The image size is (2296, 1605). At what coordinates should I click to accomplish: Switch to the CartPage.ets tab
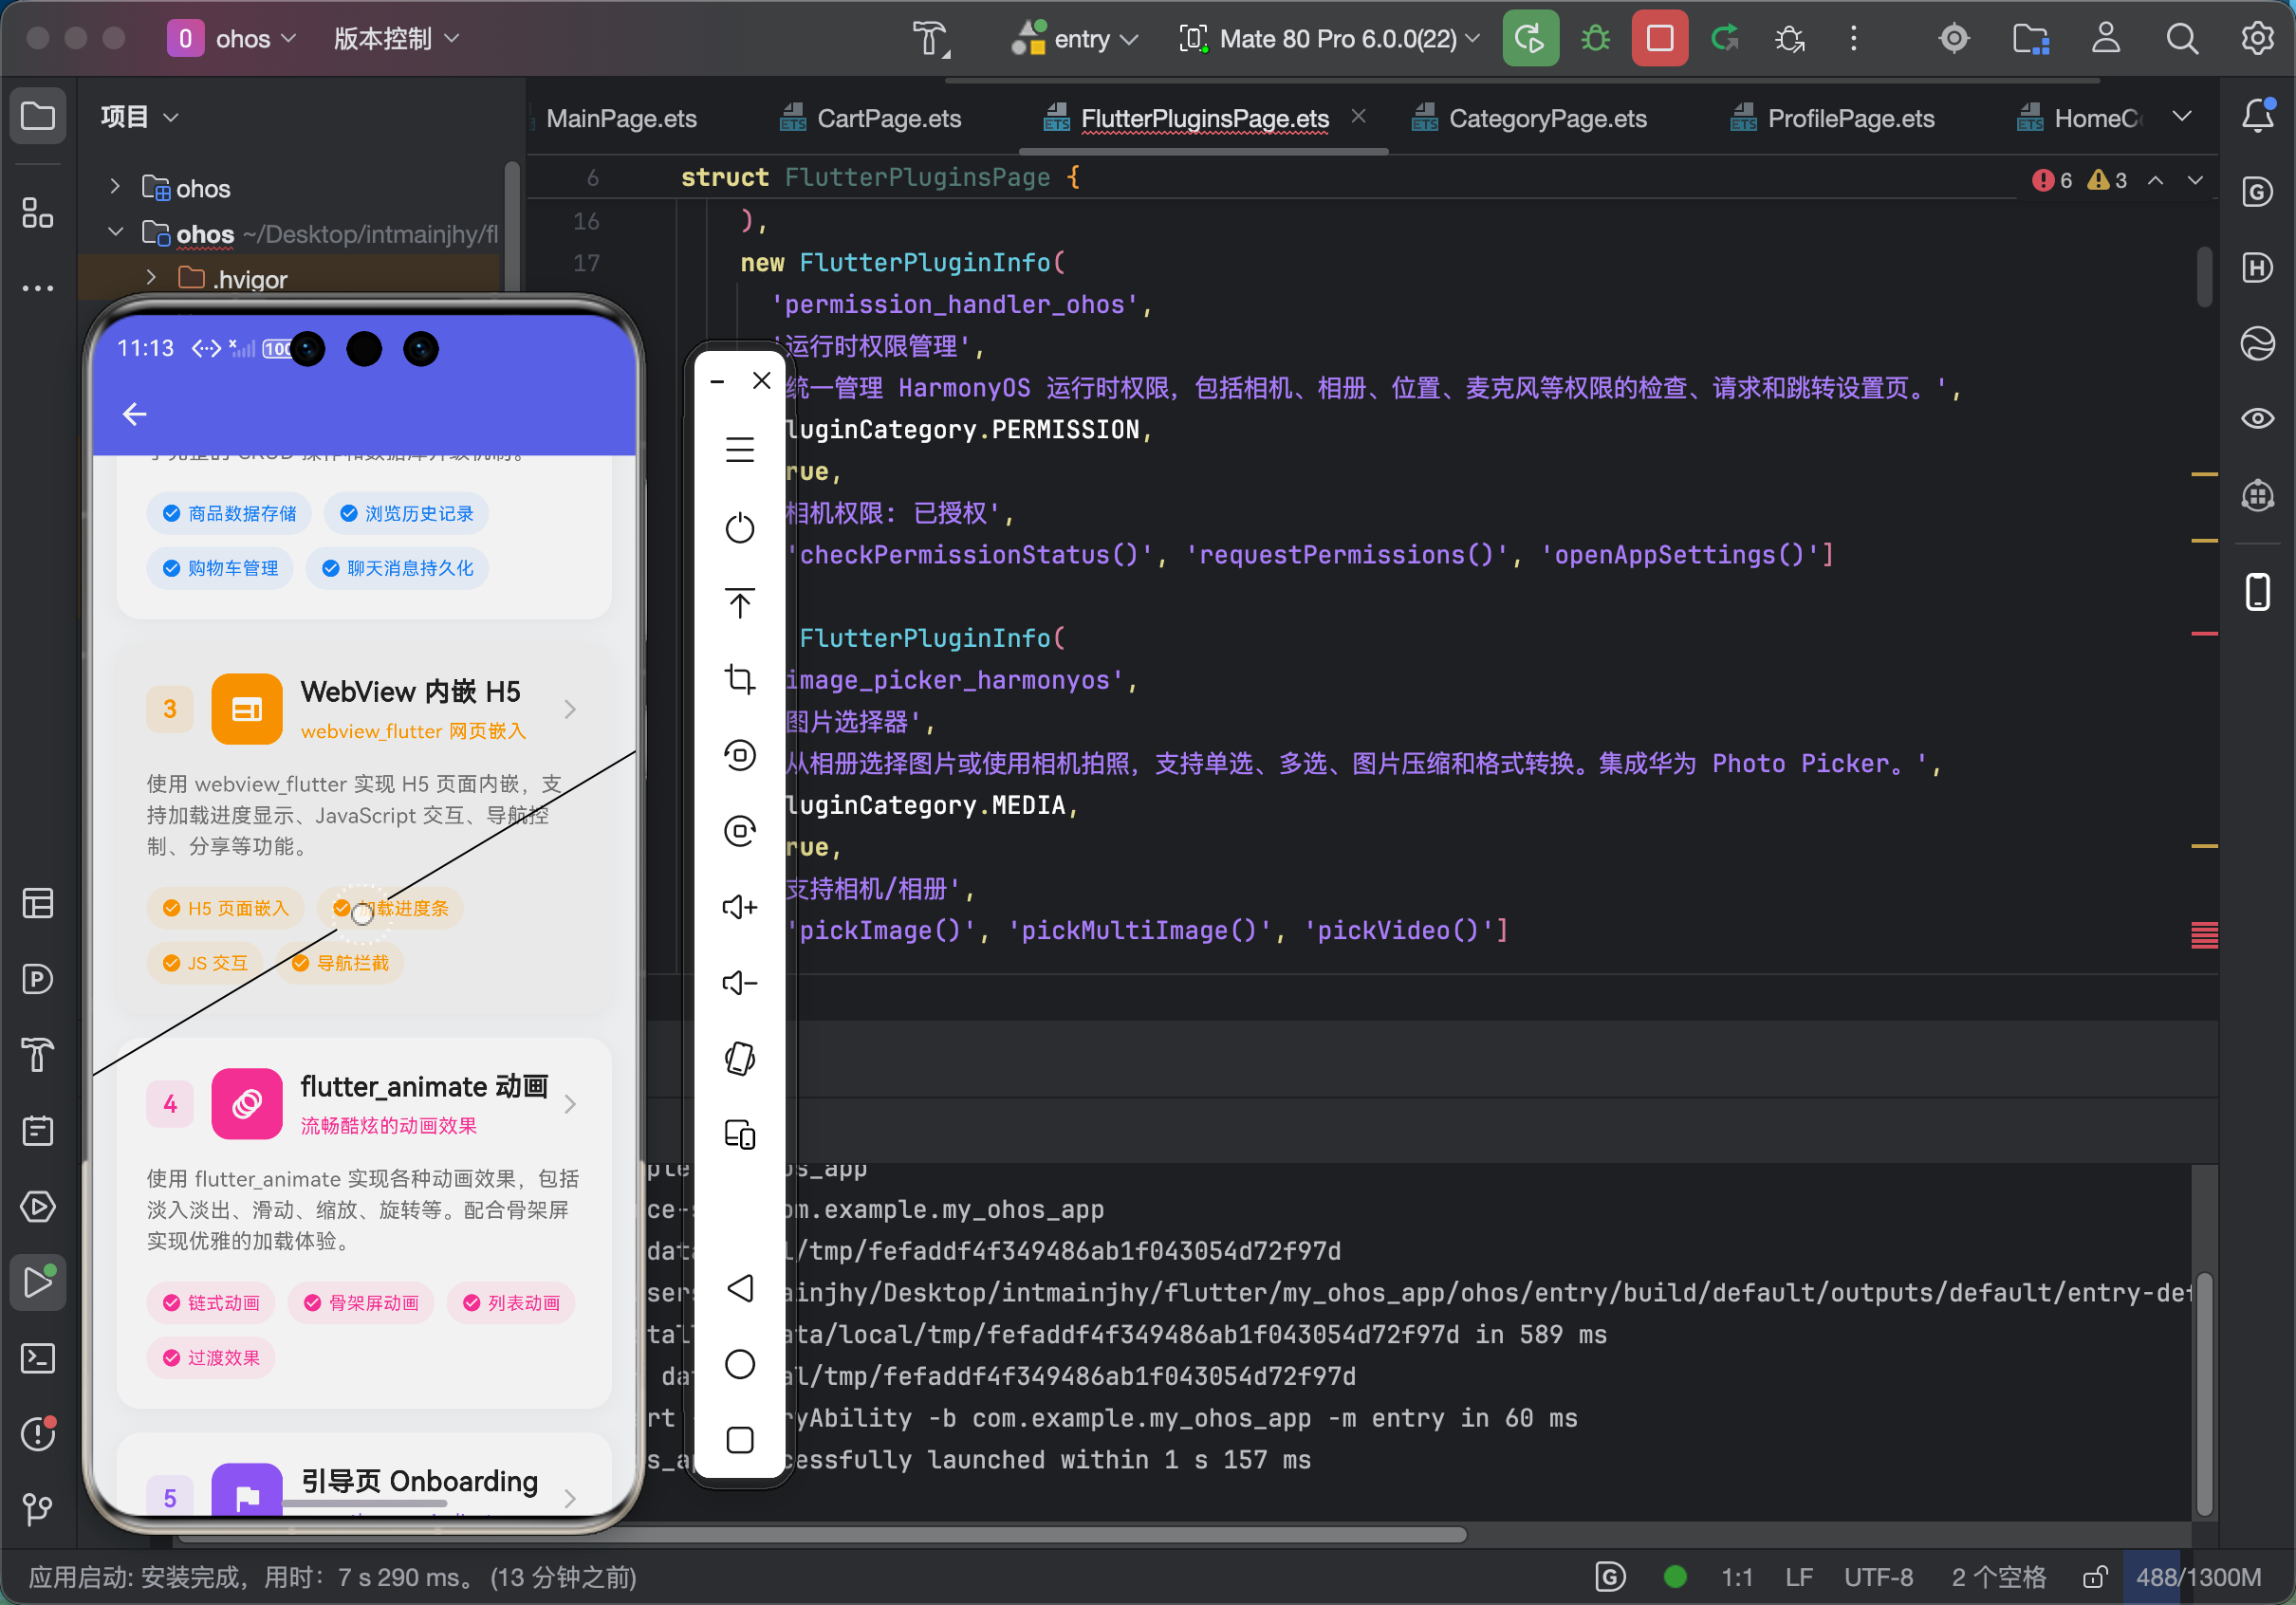click(870, 119)
